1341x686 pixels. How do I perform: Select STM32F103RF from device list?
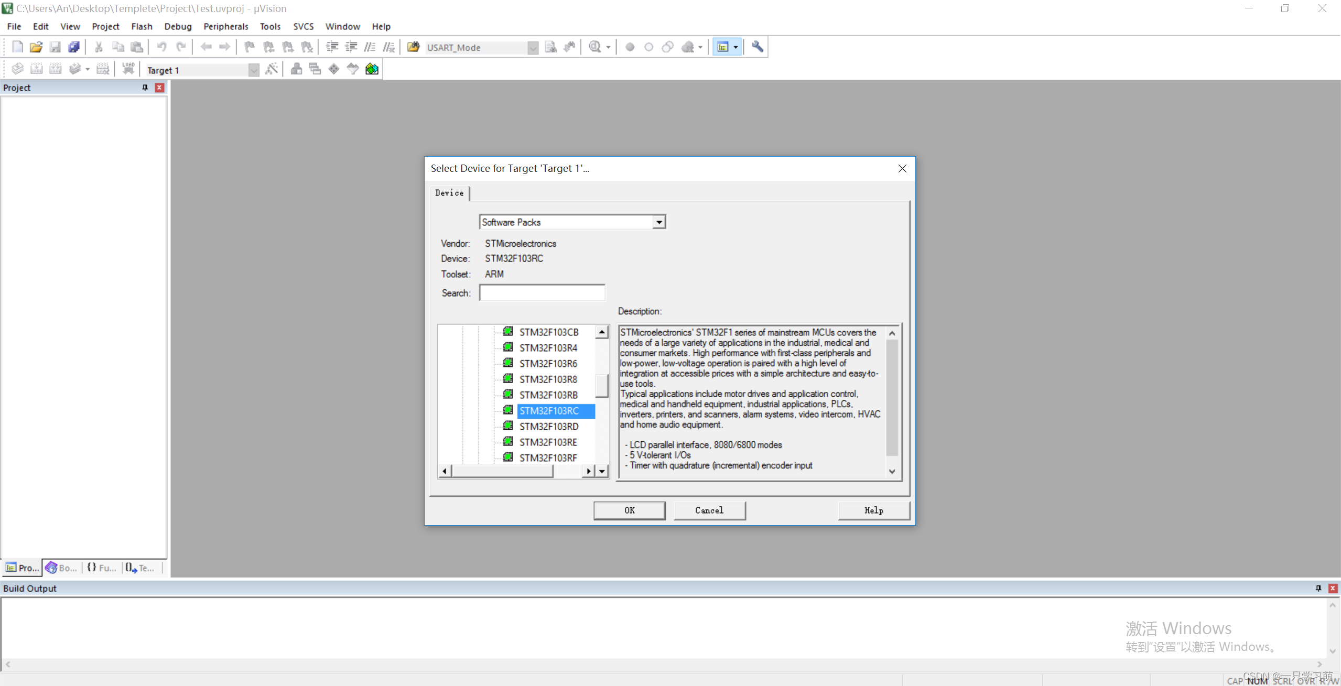[548, 458]
